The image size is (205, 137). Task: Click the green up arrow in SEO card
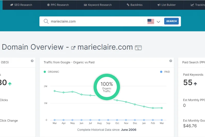coord(10,84)
